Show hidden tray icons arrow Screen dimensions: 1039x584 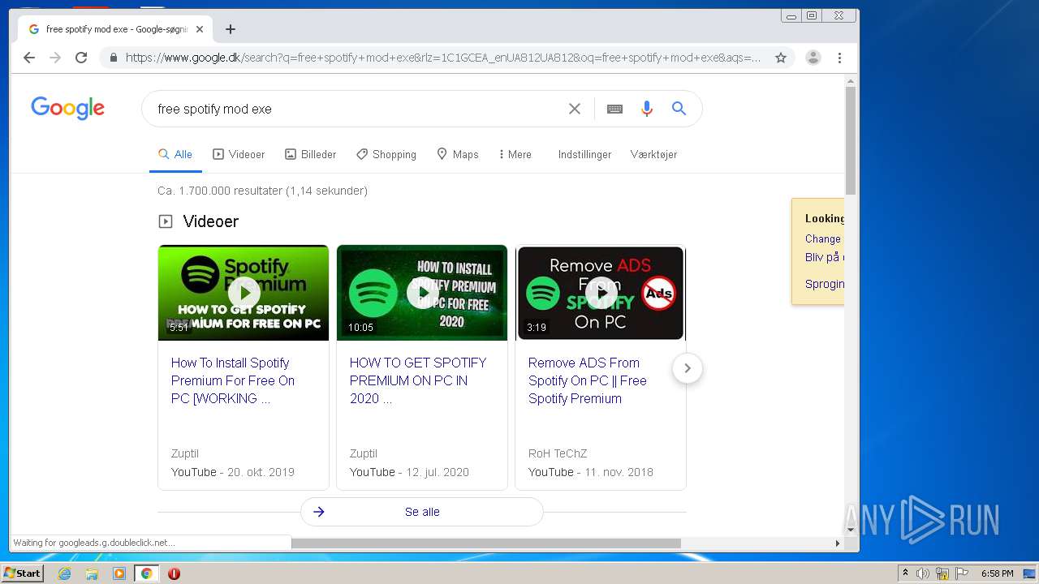[905, 573]
